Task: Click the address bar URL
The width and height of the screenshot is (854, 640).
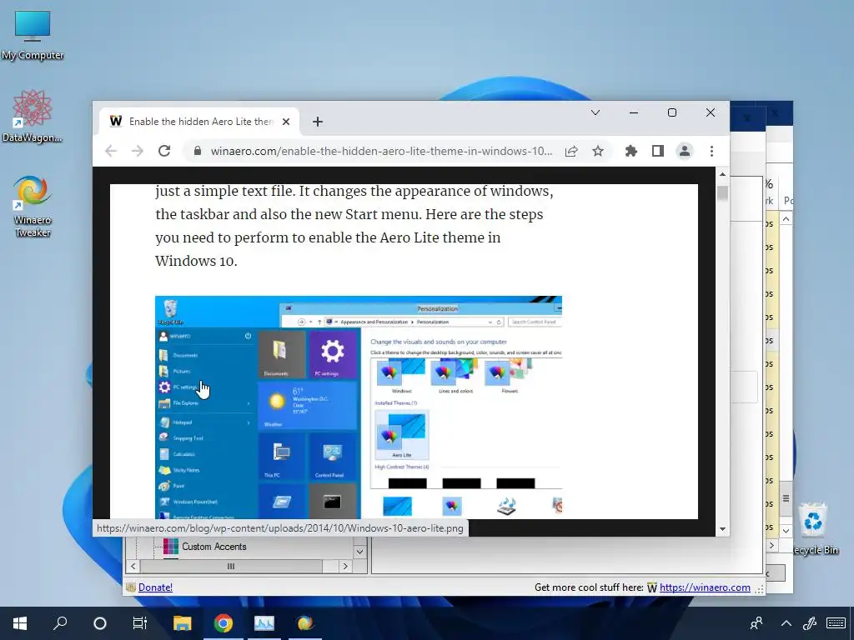Action: click(x=381, y=152)
